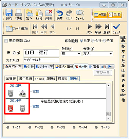The image size is (129, 139).
Task: Show more tabs with the arrow button
Action: click(x=110, y=67)
